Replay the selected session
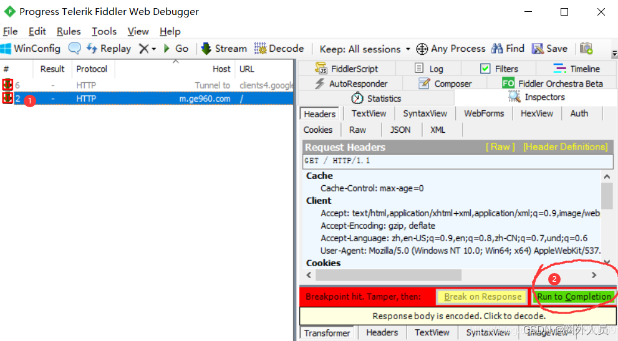The height and width of the screenshot is (341, 618). 109,49
